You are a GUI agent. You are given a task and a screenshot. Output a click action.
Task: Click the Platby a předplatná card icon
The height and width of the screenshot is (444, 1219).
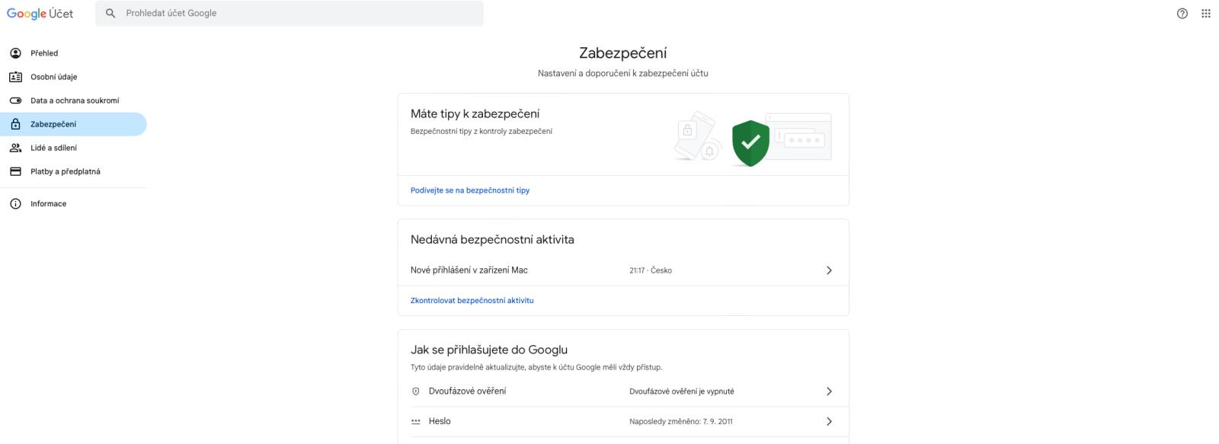(15, 171)
